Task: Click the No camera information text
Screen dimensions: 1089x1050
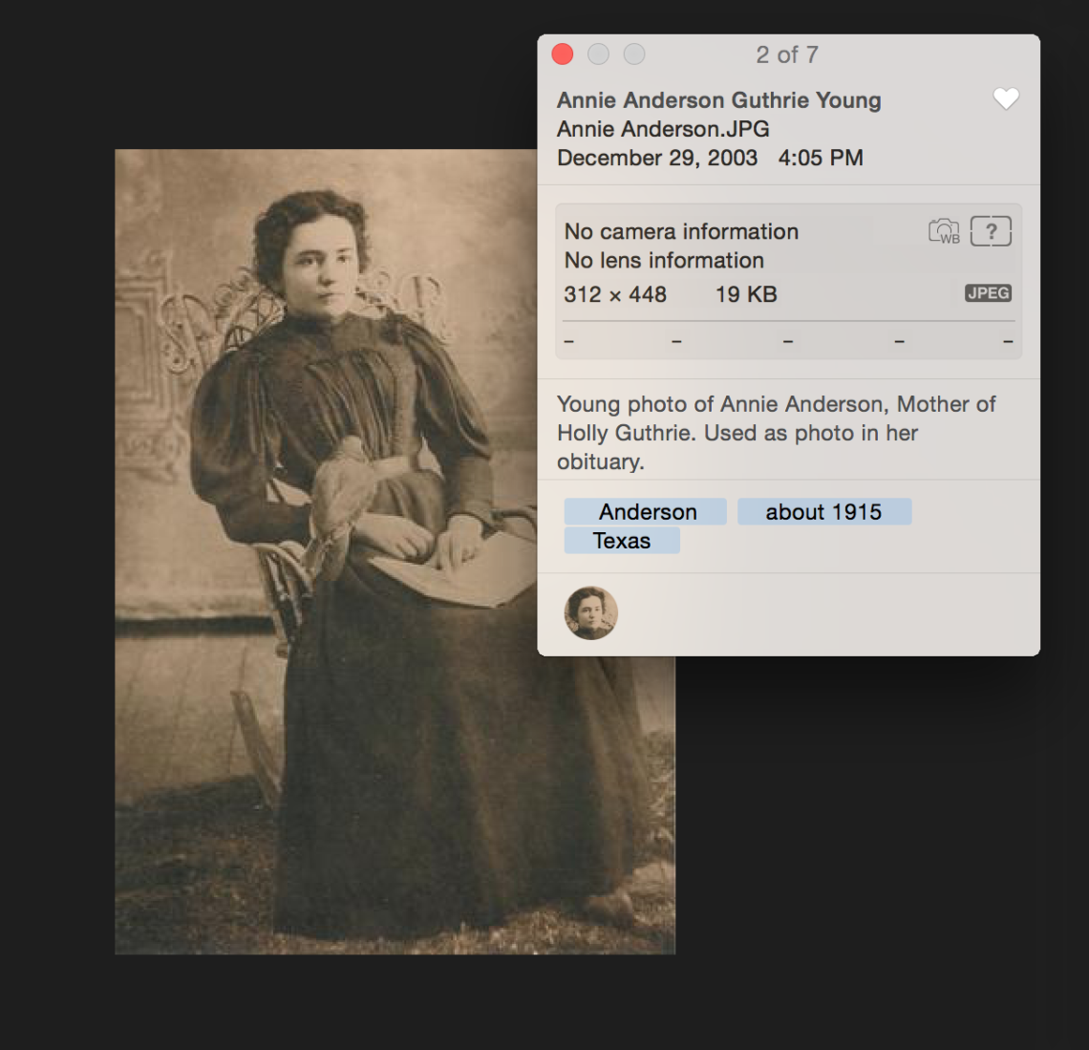Action: pyautogui.click(x=679, y=230)
